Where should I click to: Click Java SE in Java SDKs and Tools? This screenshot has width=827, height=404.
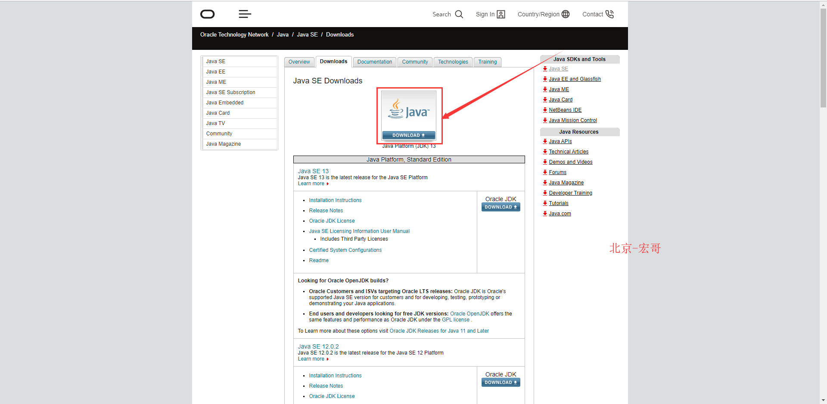(x=558, y=69)
